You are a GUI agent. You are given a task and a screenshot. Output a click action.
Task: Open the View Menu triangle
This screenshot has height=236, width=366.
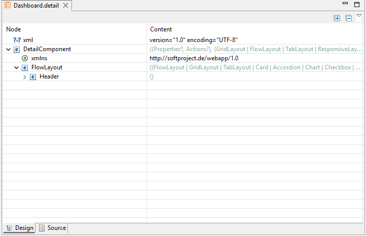tap(359, 16)
